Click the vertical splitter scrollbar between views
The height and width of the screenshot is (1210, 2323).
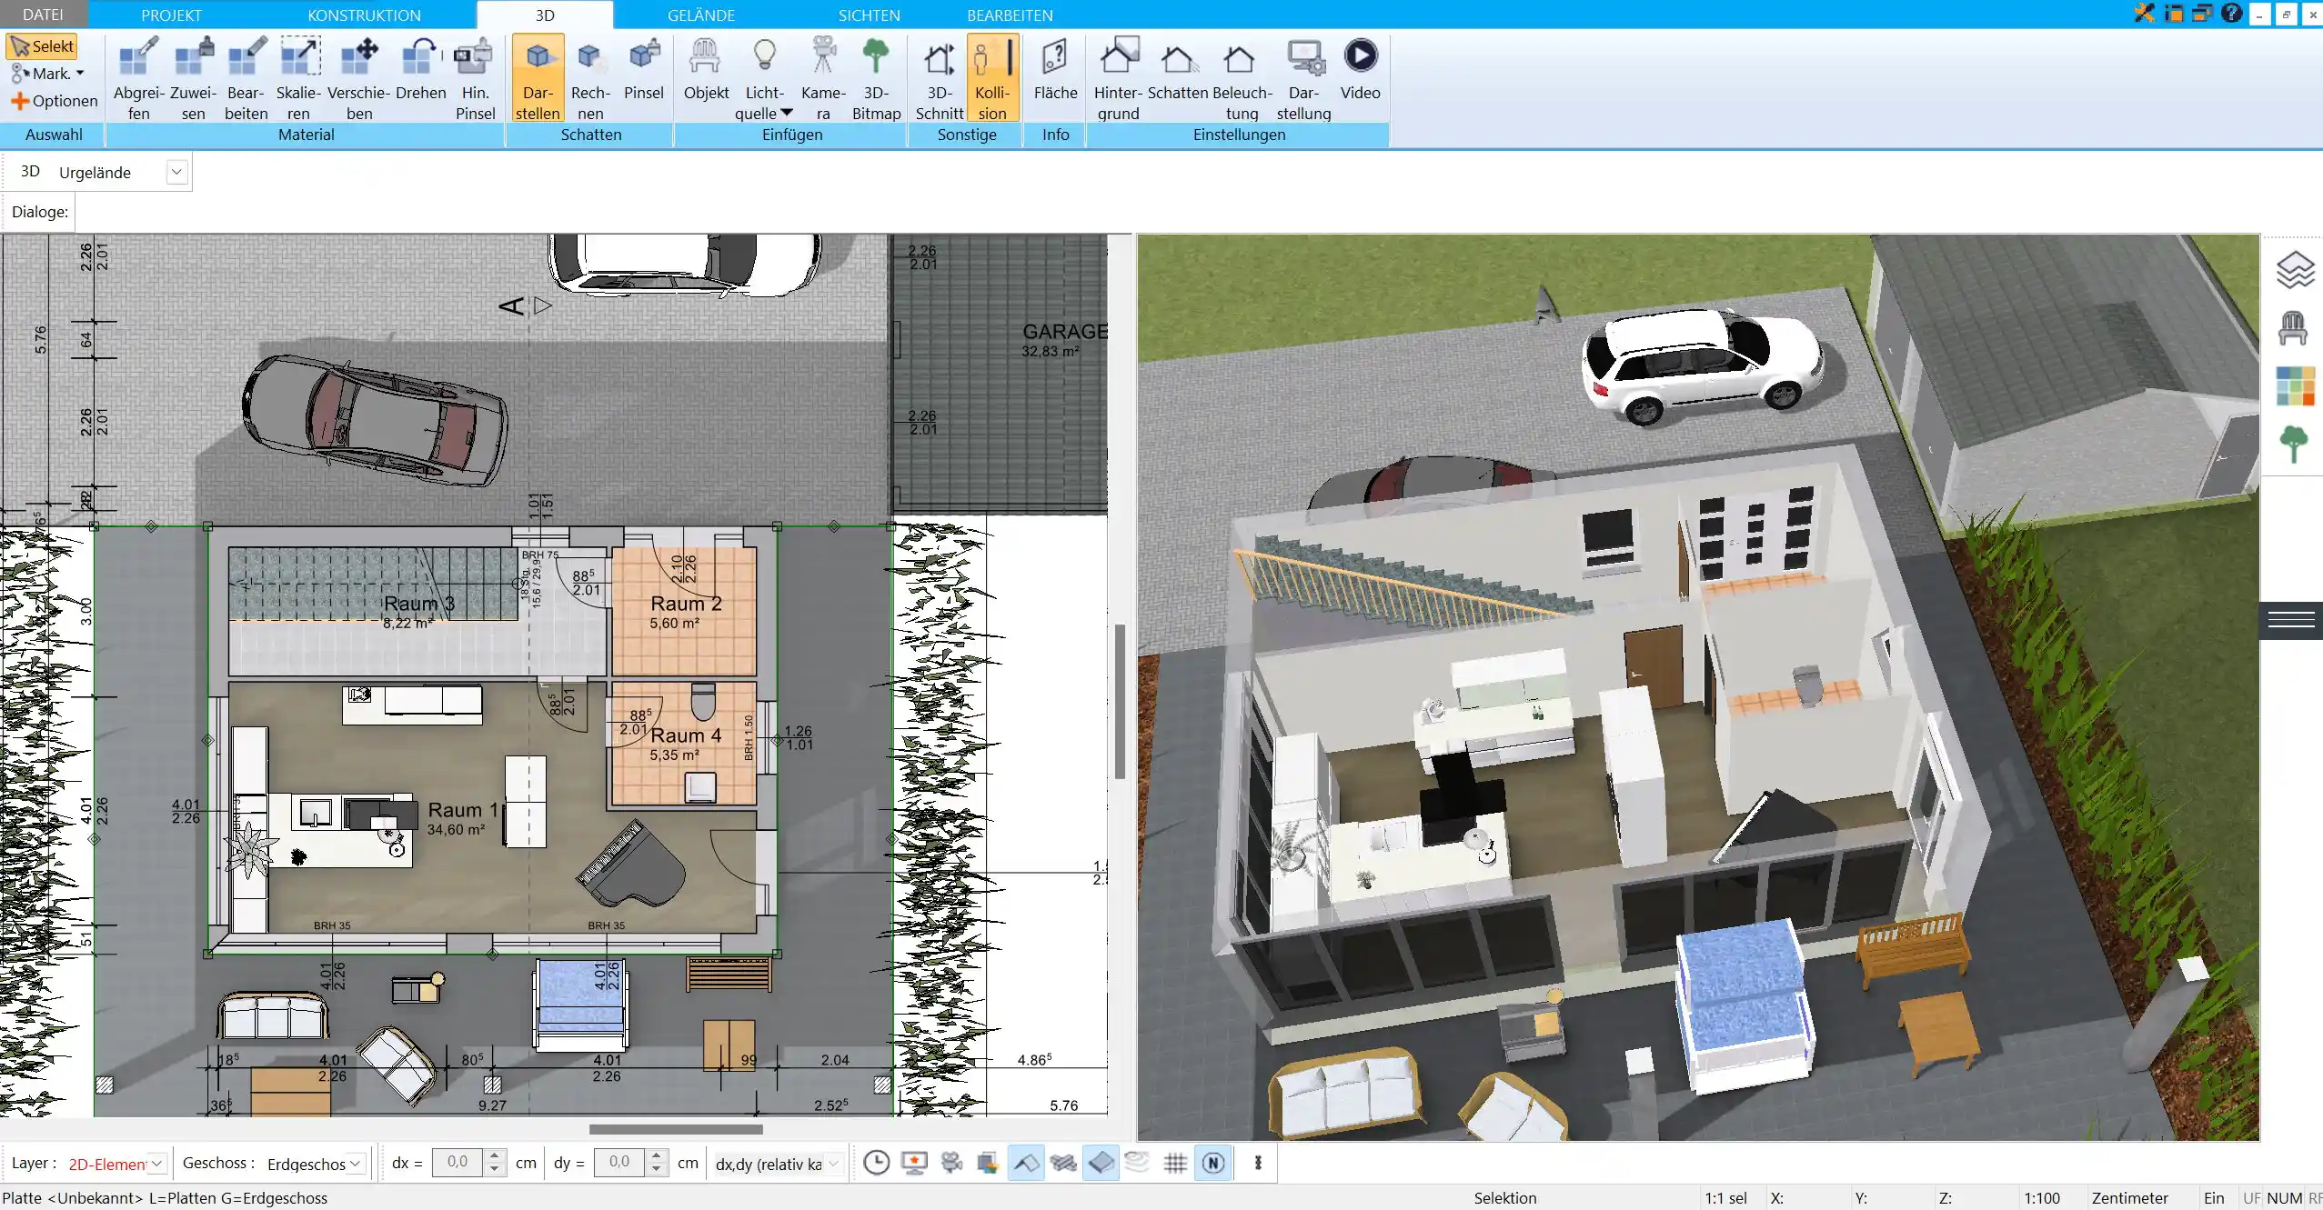(x=1120, y=701)
